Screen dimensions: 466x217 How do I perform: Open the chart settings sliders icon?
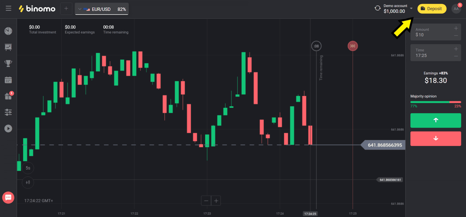click(x=8, y=112)
